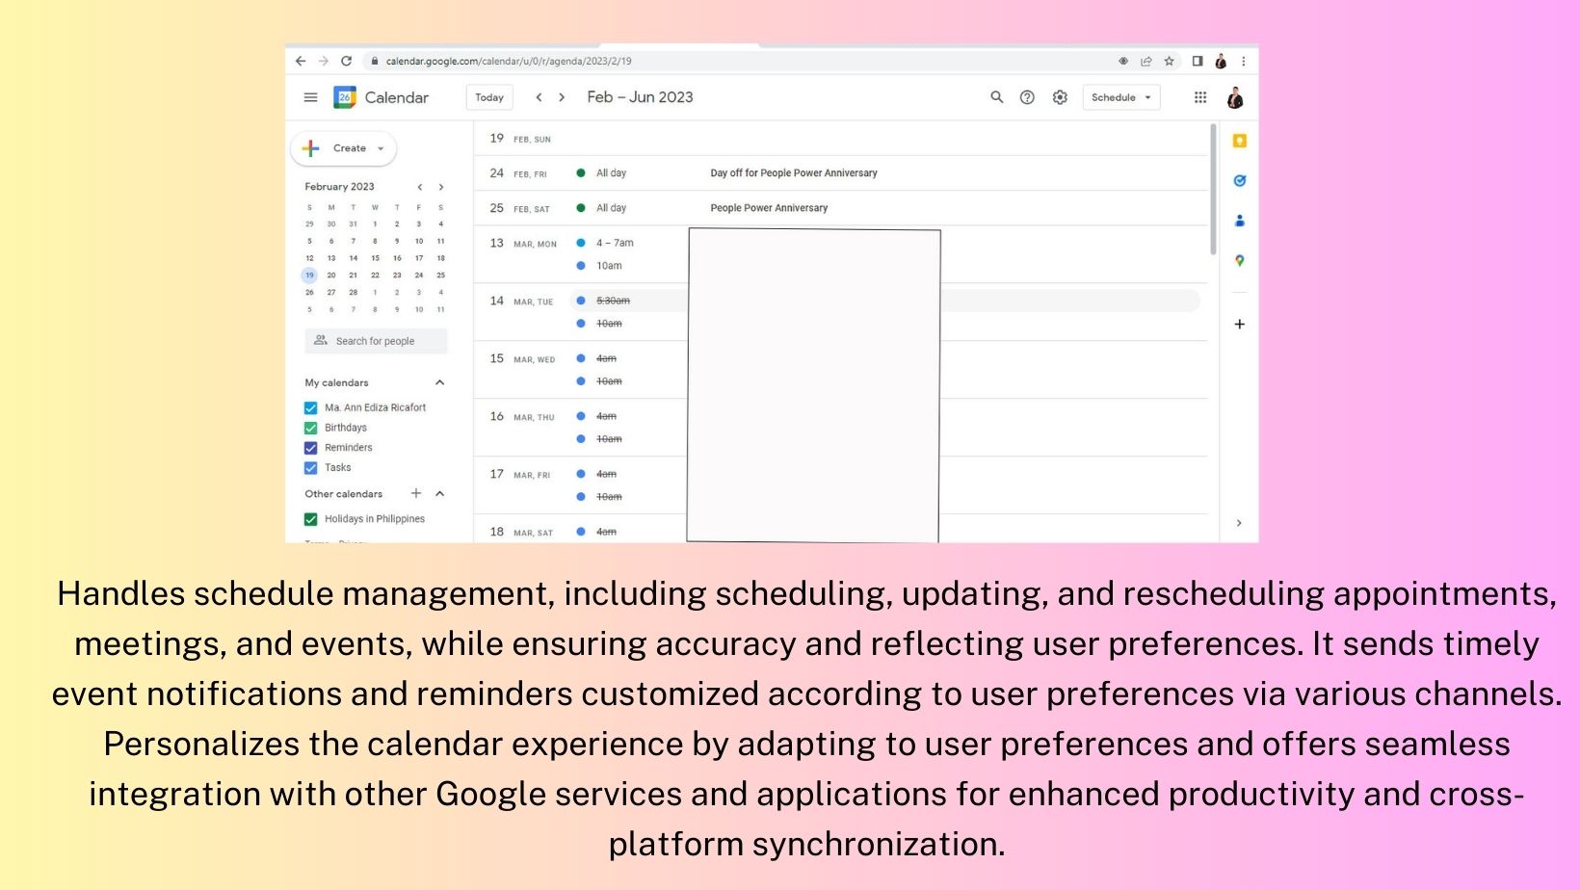Open calendar search with magnifier icon
1580x890 pixels.
tap(997, 97)
